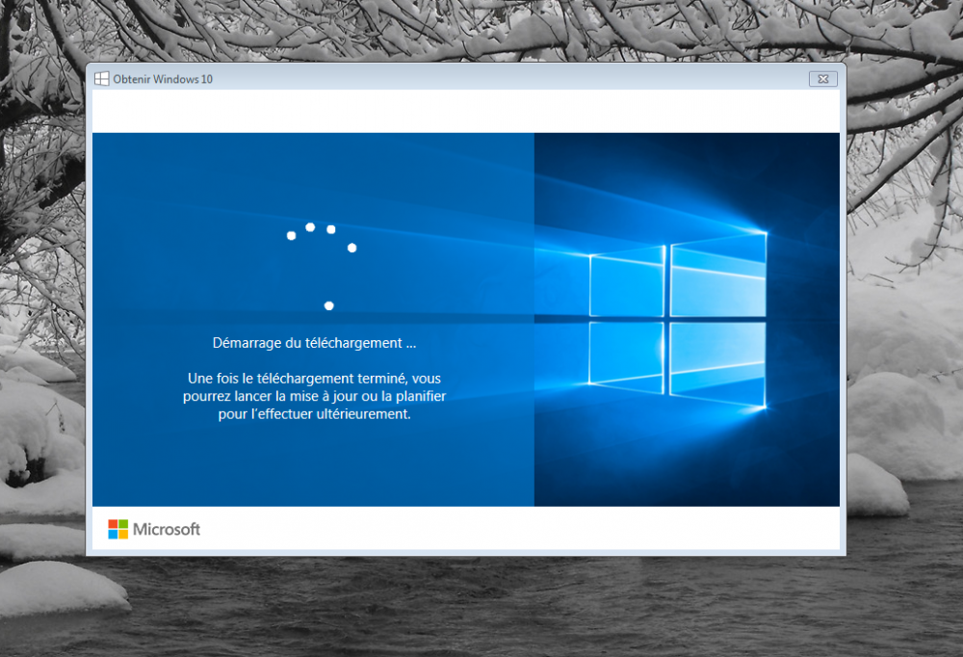Image resolution: width=963 pixels, height=657 pixels.
Task: Click the spinning loading dots indicator
Action: [x=322, y=266]
